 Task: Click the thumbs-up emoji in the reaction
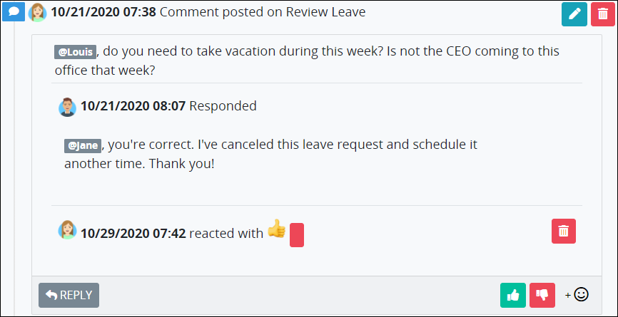point(277,228)
